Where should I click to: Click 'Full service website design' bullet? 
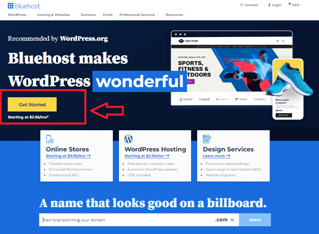(x=227, y=164)
